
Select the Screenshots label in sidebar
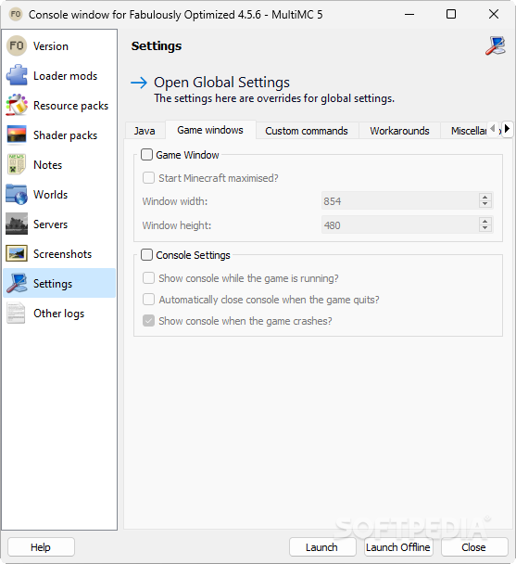coord(62,254)
